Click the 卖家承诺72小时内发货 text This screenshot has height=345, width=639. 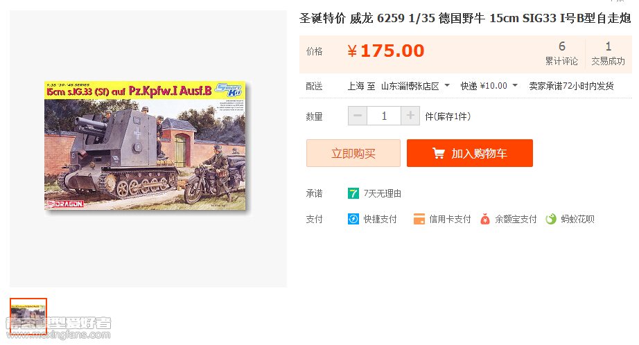pos(571,86)
